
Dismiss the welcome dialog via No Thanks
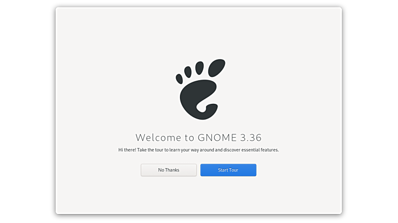click(169, 170)
